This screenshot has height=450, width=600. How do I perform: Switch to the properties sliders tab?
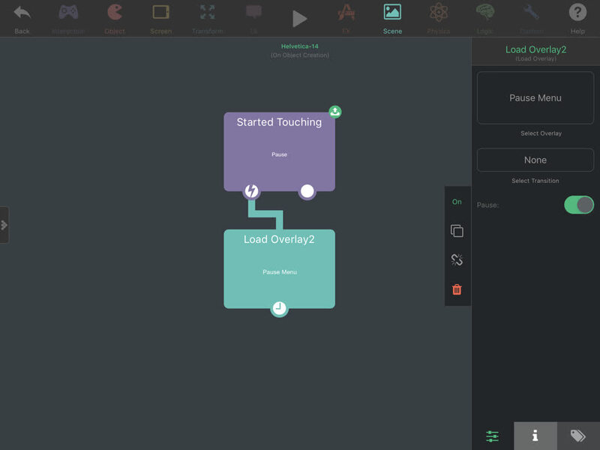tap(493, 436)
